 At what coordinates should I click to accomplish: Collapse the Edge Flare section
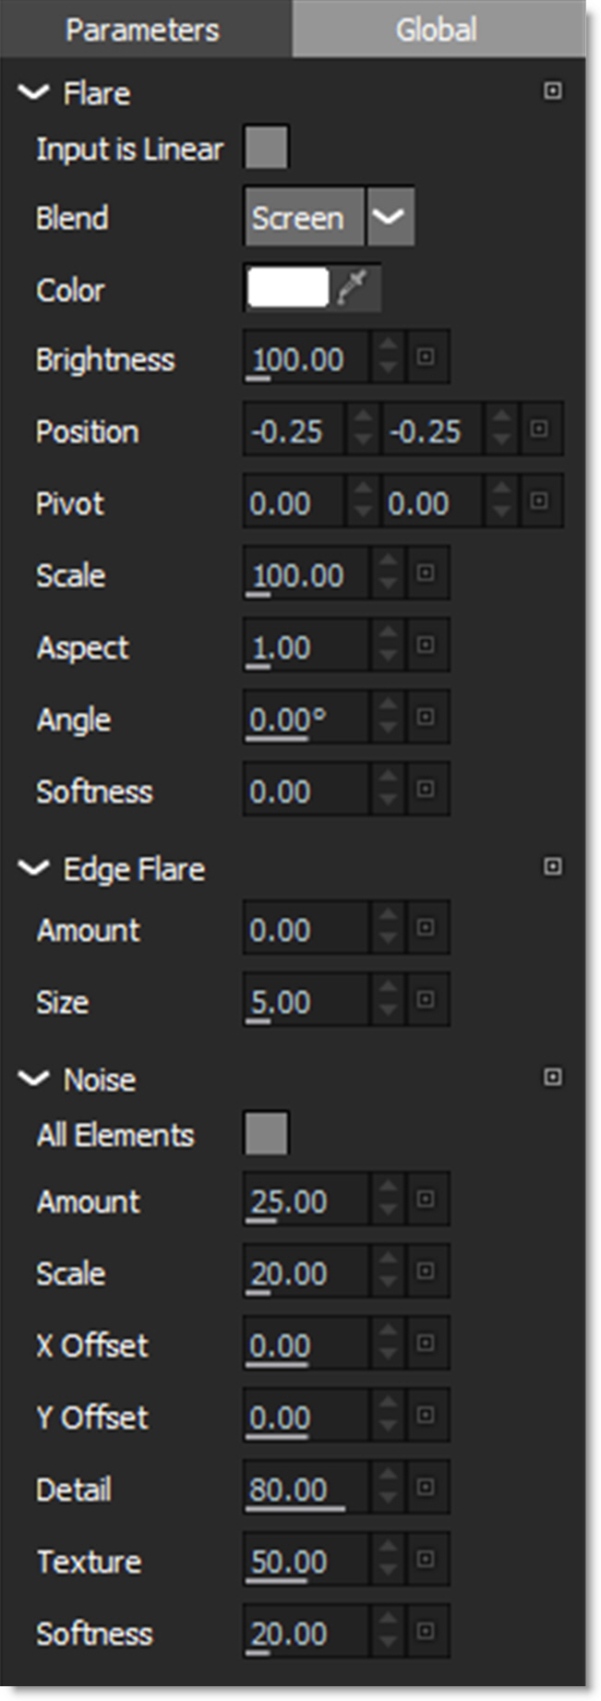pyautogui.click(x=34, y=868)
